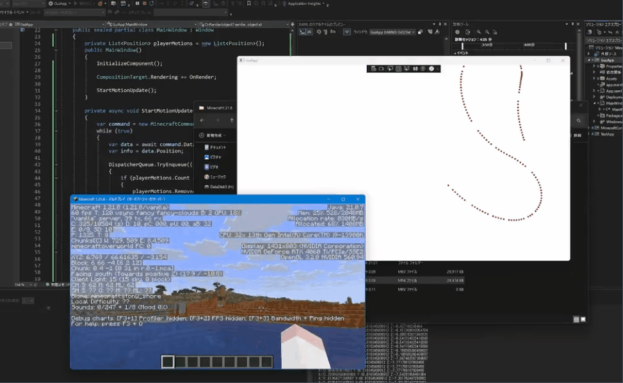Toggle select element icon in in-app toolbar

390,68
